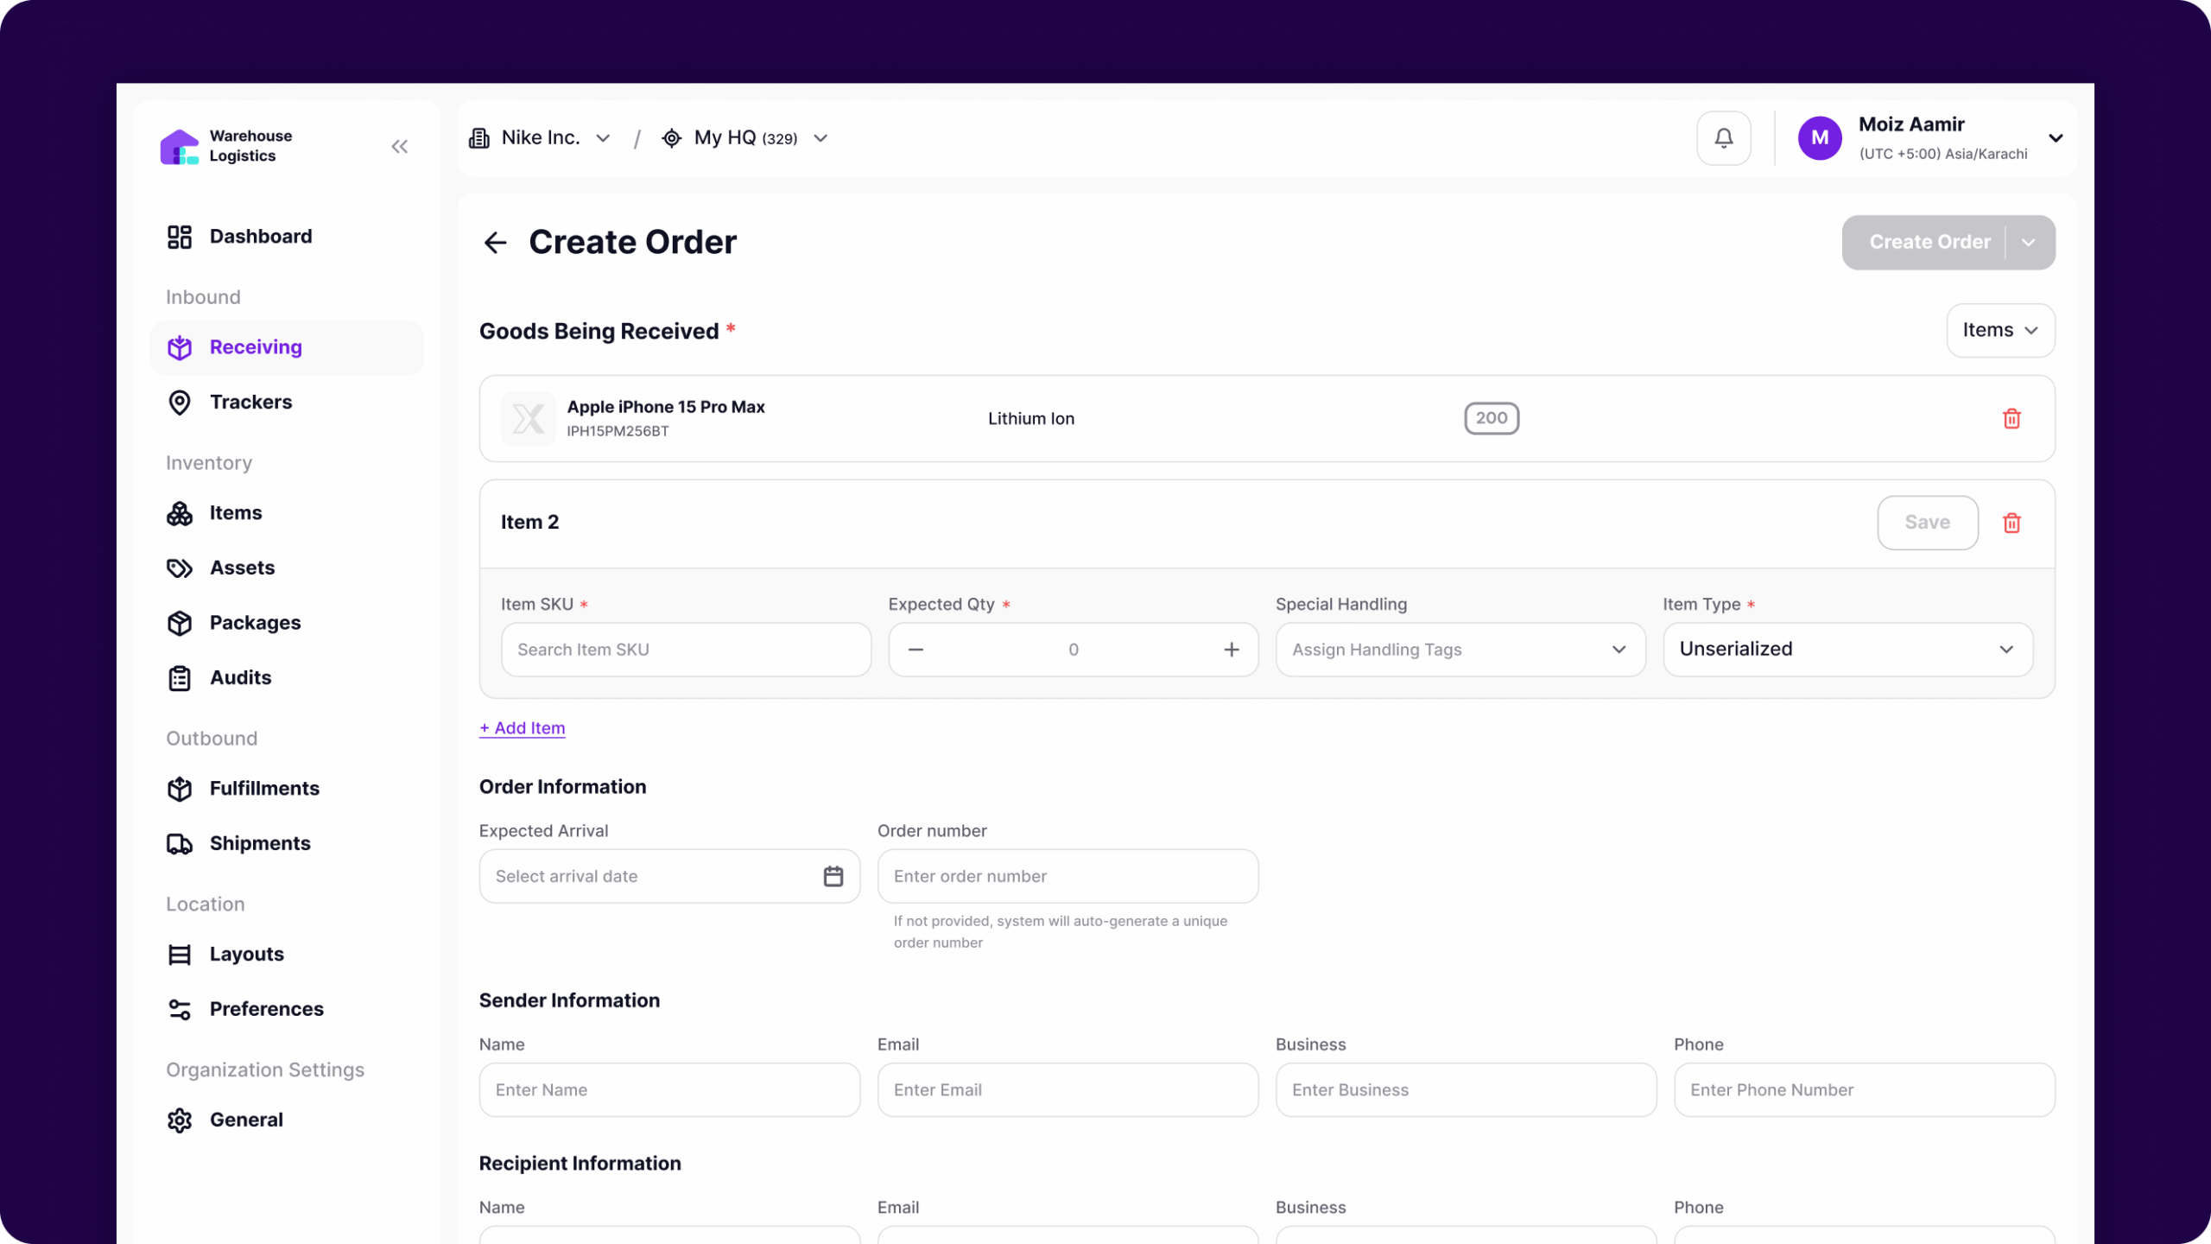This screenshot has height=1244, width=2211.
Task: Open Audits in the sidebar
Action: 286,678
